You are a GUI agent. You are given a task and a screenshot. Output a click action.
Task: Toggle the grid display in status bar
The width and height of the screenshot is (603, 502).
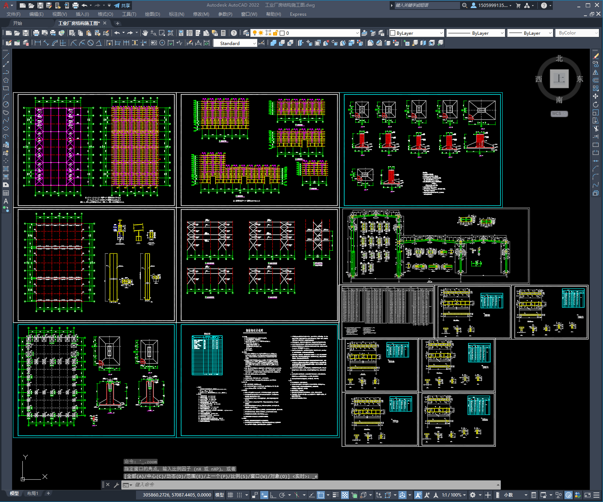click(230, 495)
